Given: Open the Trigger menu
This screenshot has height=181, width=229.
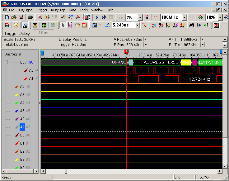Looking at the screenshot, I should point(42,10).
